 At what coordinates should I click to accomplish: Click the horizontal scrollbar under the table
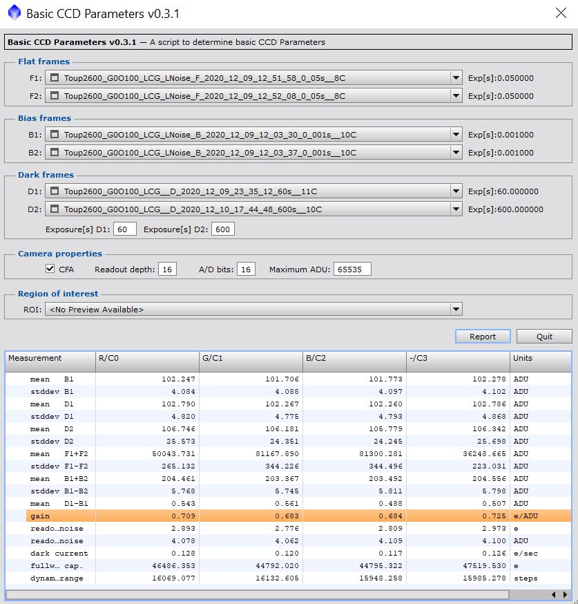(258, 594)
